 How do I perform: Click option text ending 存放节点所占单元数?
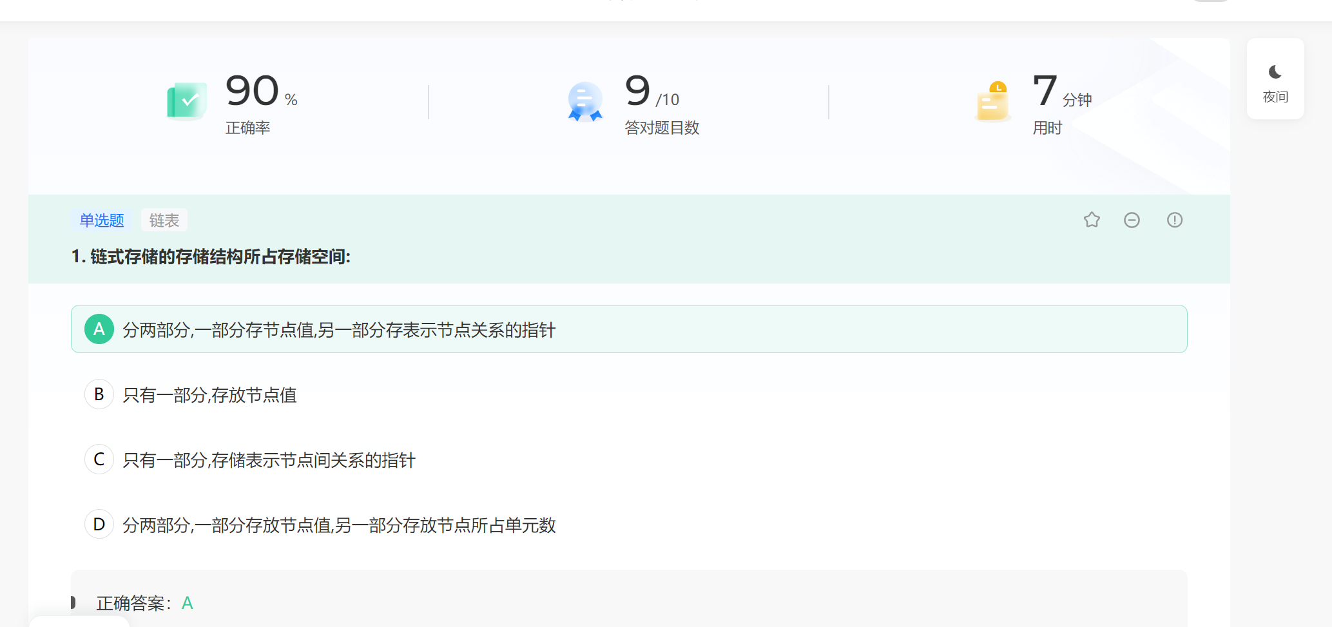pos(340,525)
